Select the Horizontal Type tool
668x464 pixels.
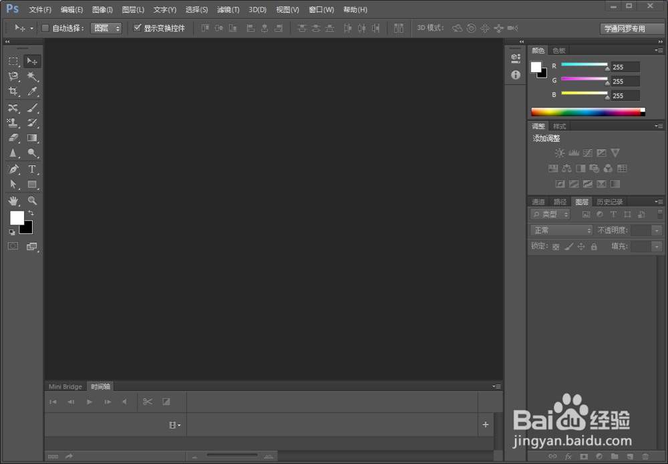[32, 169]
